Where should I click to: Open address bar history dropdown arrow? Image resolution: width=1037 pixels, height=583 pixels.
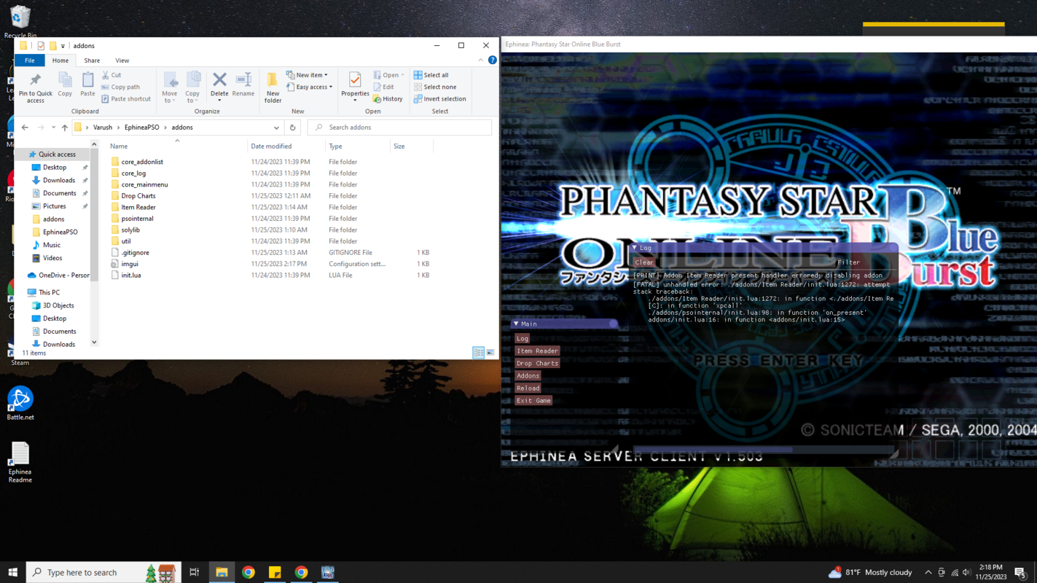pos(276,128)
